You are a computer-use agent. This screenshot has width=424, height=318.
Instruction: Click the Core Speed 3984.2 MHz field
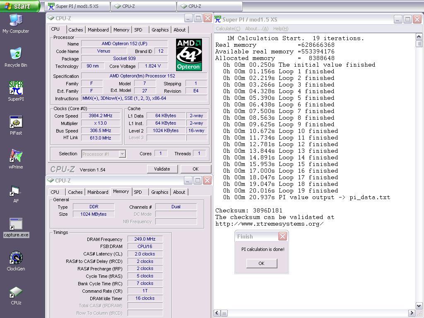101,116
